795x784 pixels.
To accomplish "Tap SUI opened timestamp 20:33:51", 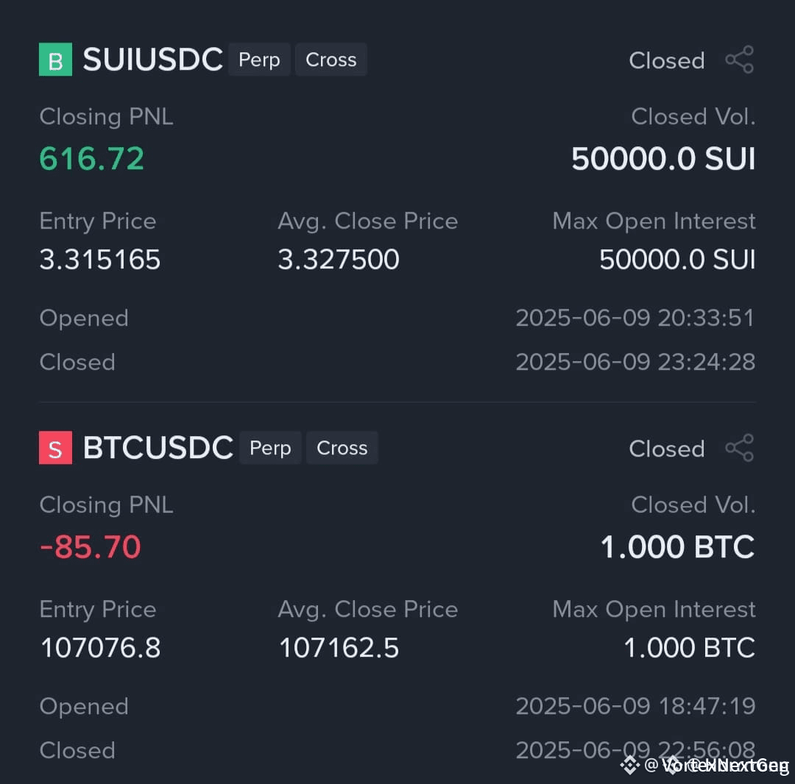I will (635, 318).
